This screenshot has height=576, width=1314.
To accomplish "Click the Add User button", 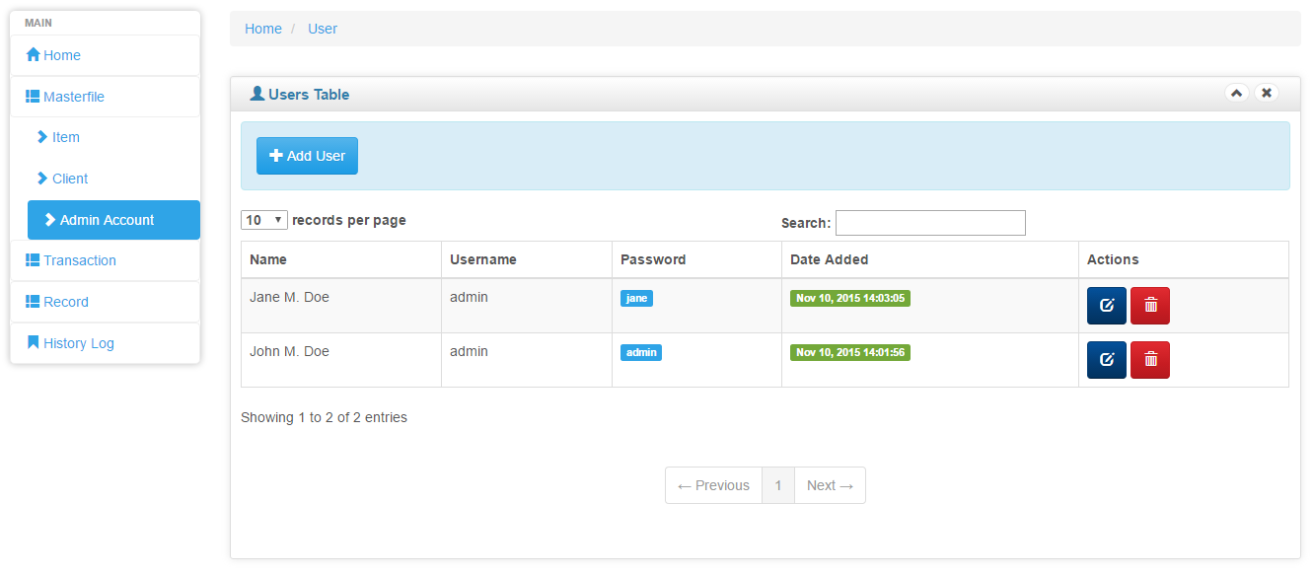I will pyautogui.click(x=307, y=155).
